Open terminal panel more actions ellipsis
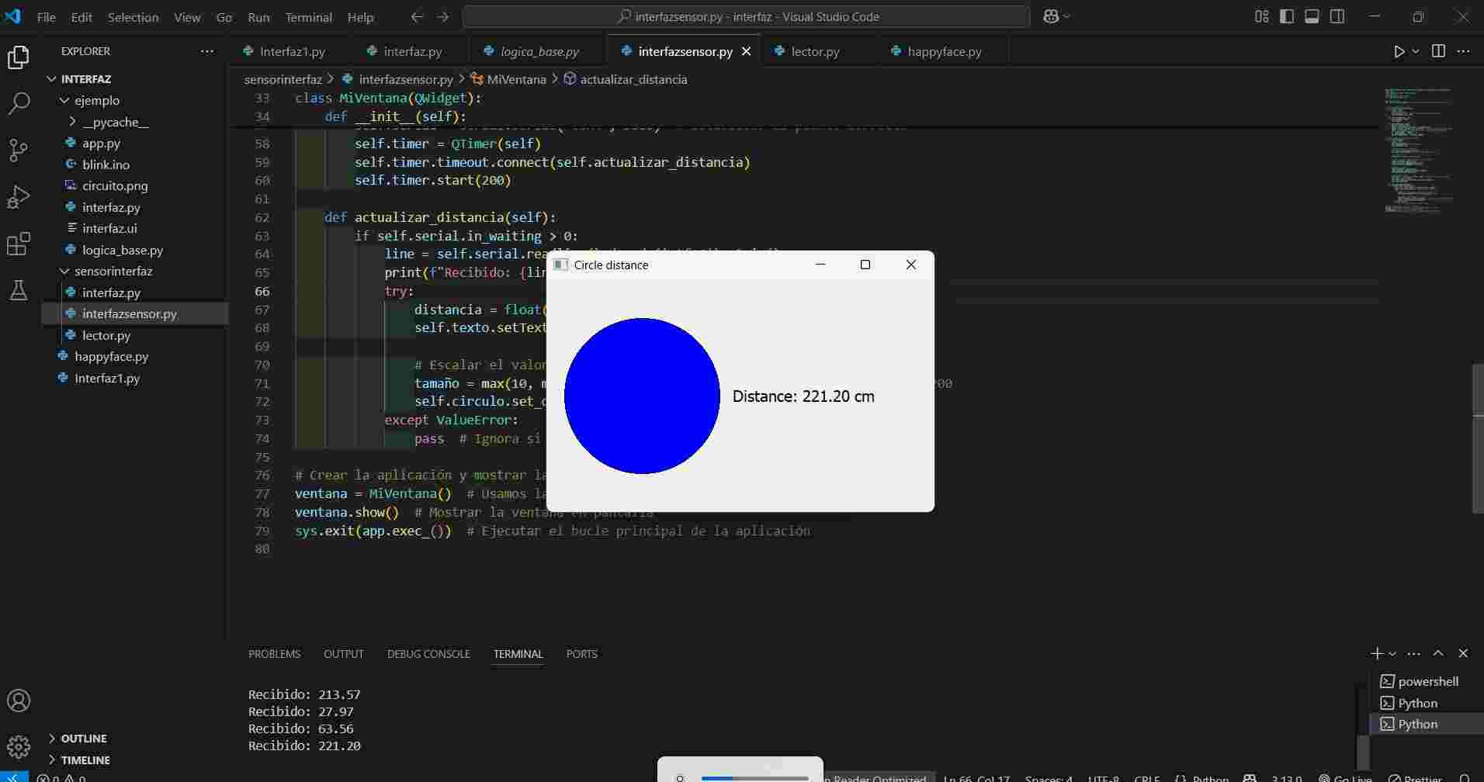Screen dimensions: 1484x782 pos(1413,654)
